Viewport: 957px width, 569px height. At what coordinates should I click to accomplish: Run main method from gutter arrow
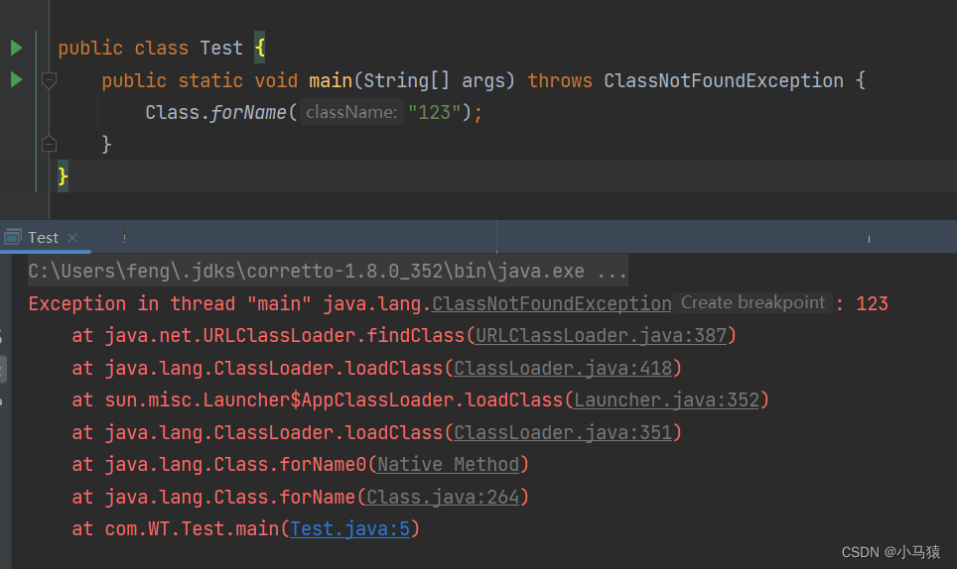point(17,80)
